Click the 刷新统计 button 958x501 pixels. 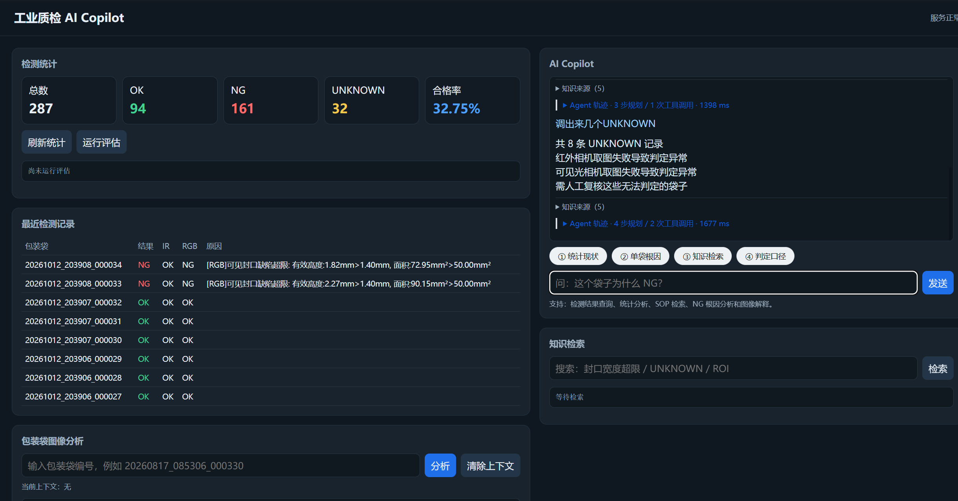[46, 142]
